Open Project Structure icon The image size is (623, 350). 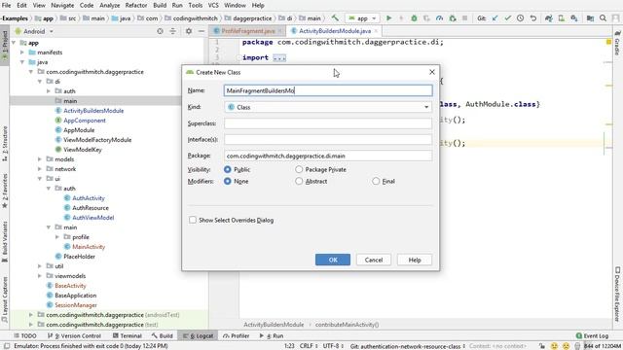pyautogui.click(x=591, y=18)
